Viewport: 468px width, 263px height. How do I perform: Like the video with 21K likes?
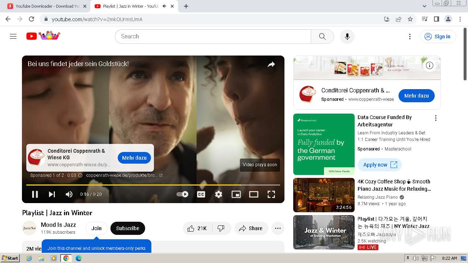[197, 228]
